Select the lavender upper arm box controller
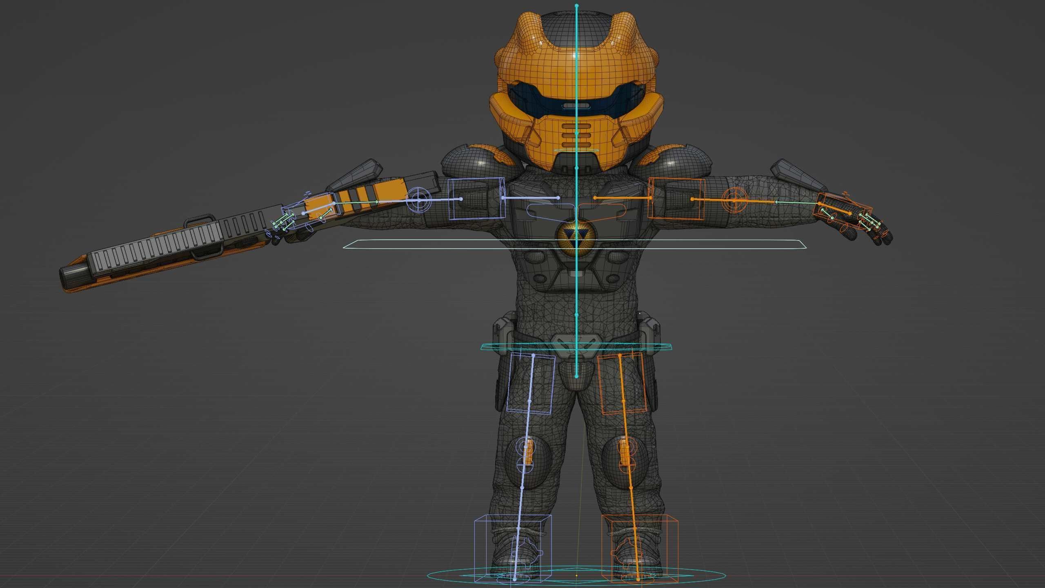Screen dimensions: 1045x588 click(476, 198)
